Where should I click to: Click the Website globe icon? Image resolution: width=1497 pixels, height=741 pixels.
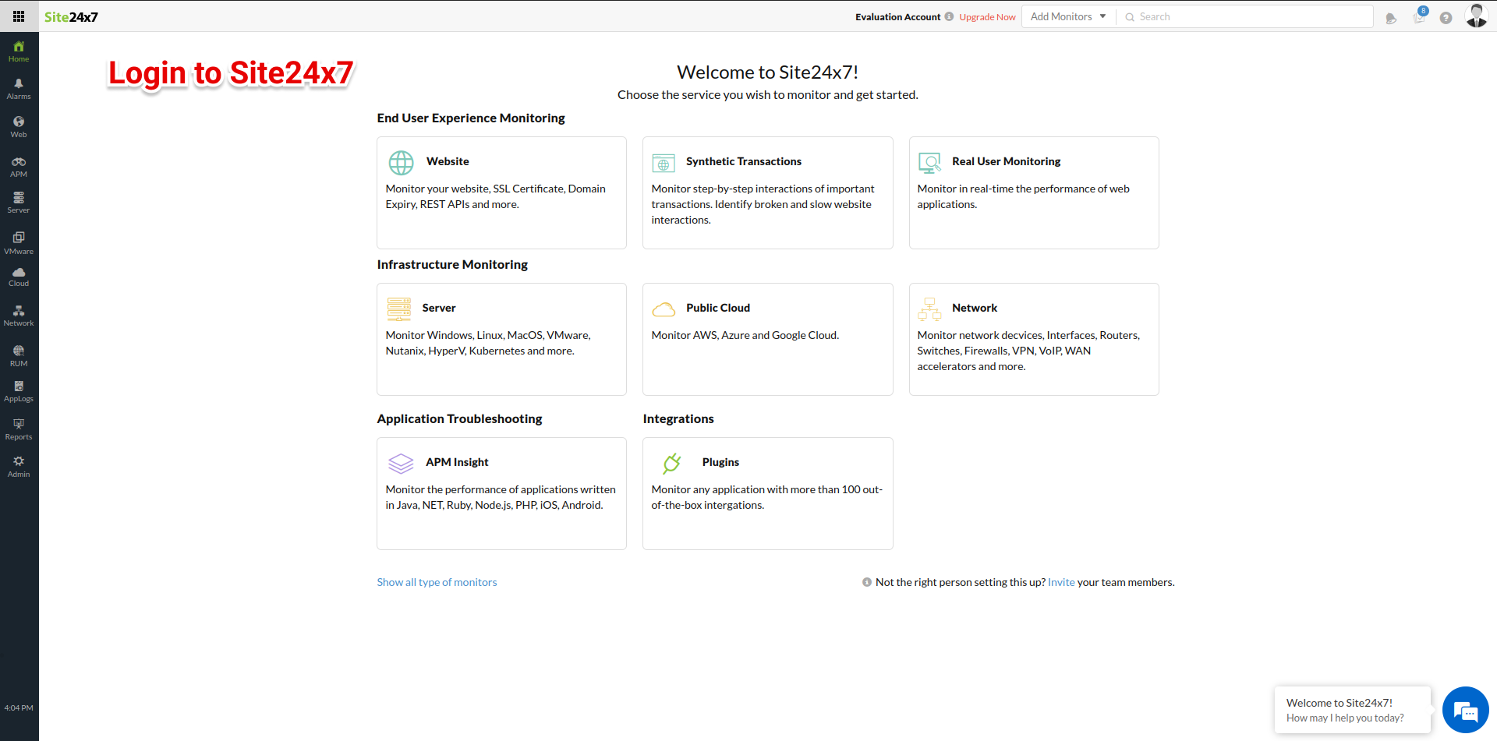[401, 163]
